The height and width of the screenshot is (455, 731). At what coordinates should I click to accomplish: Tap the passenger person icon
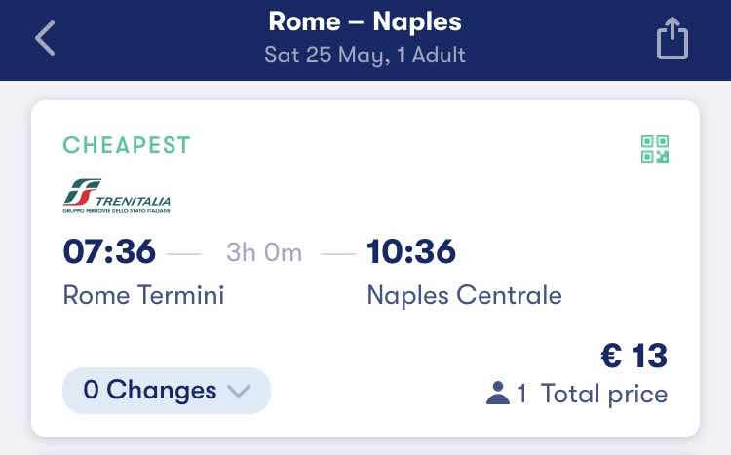click(498, 393)
